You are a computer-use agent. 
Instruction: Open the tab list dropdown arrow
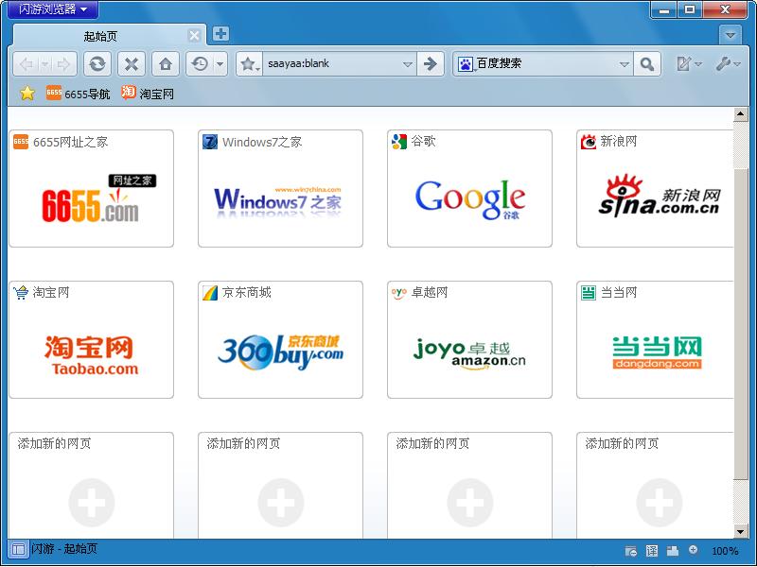[730, 35]
